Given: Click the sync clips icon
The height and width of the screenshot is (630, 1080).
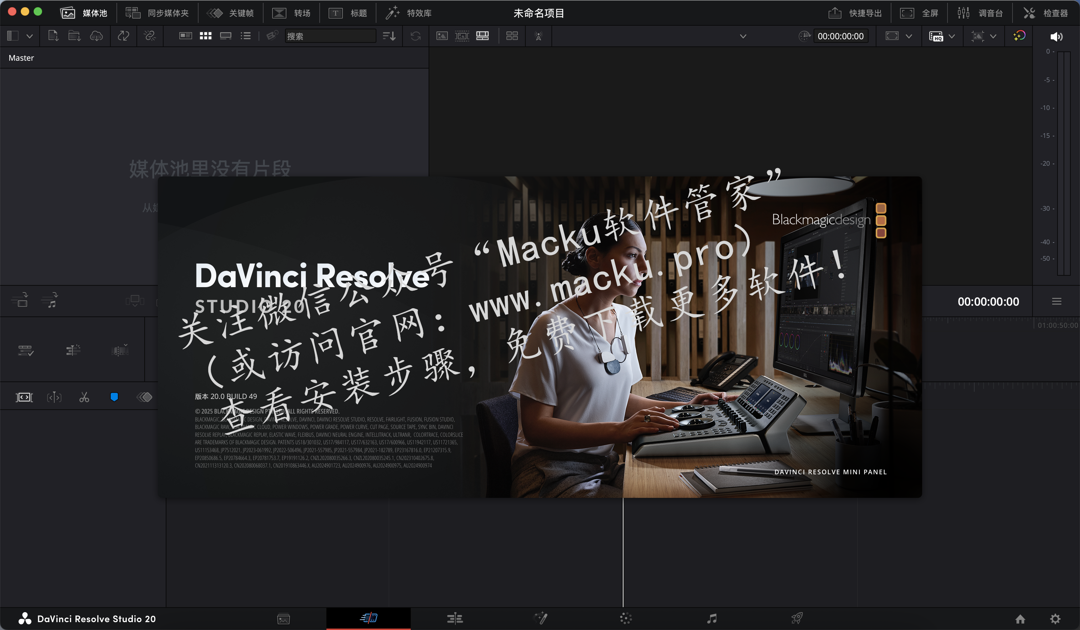Looking at the screenshot, I should click(124, 36).
